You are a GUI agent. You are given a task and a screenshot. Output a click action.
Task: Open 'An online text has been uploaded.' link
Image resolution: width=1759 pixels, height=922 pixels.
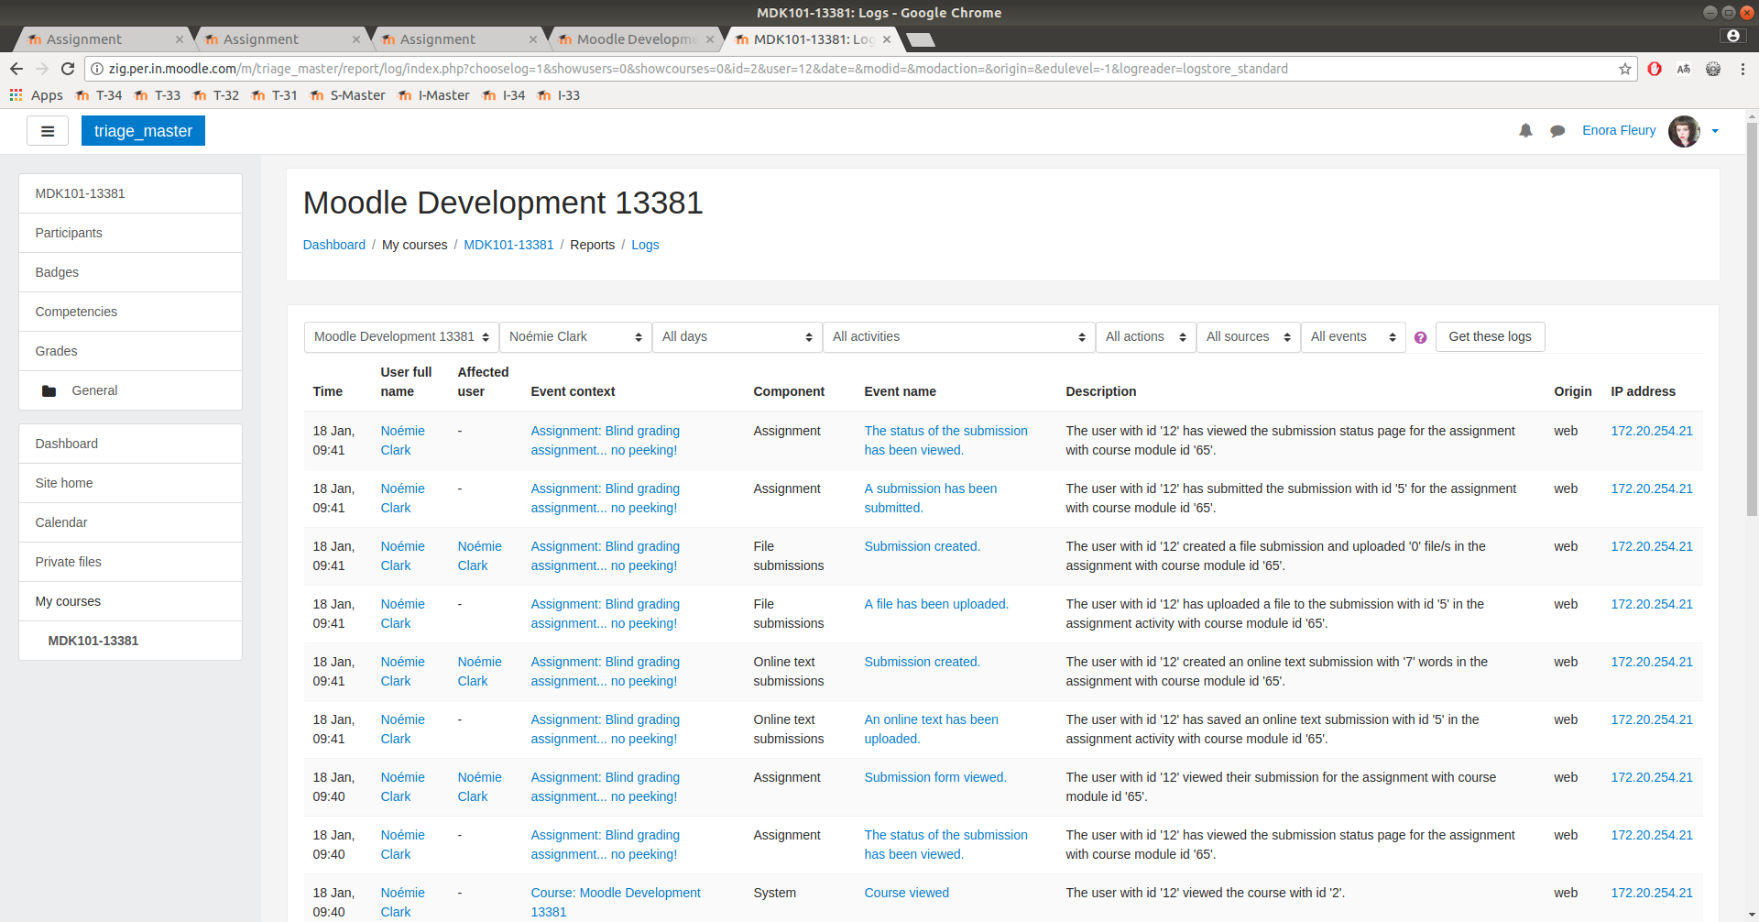pyautogui.click(x=932, y=730)
